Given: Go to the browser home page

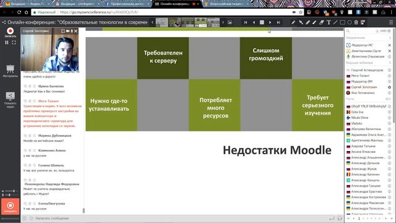Looking at the screenshot, I should click(x=26, y=12).
